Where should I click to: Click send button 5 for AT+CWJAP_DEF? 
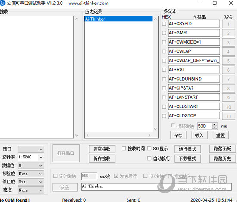pyautogui.click(x=228, y=61)
